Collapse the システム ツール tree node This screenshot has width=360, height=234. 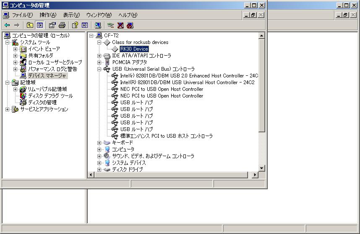[8, 42]
